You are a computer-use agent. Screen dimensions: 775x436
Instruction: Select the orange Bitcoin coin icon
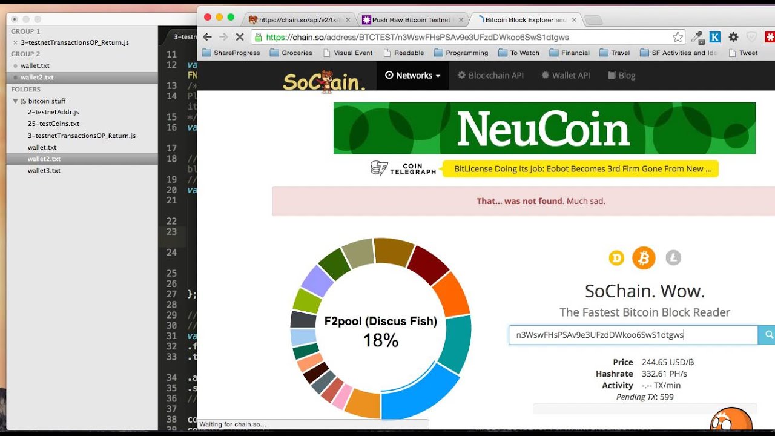tap(644, 259)
